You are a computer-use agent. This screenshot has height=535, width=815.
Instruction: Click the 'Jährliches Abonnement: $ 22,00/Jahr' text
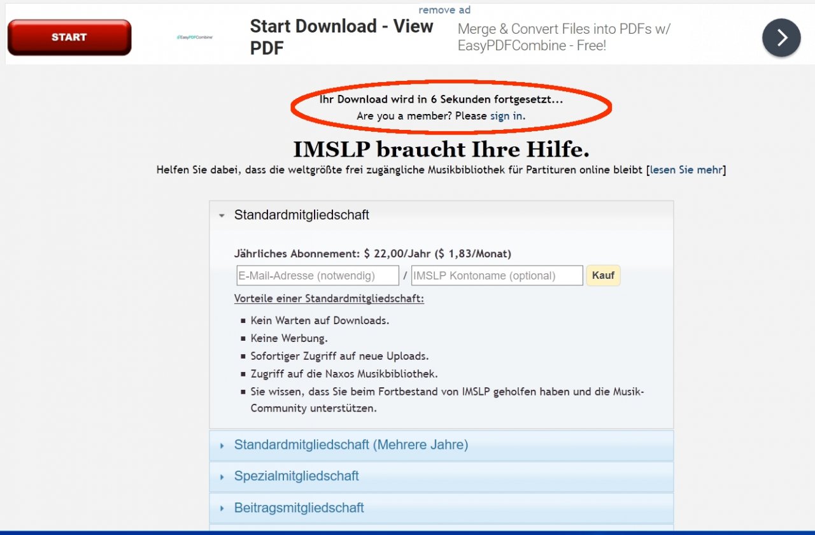(x=372, y=253)
